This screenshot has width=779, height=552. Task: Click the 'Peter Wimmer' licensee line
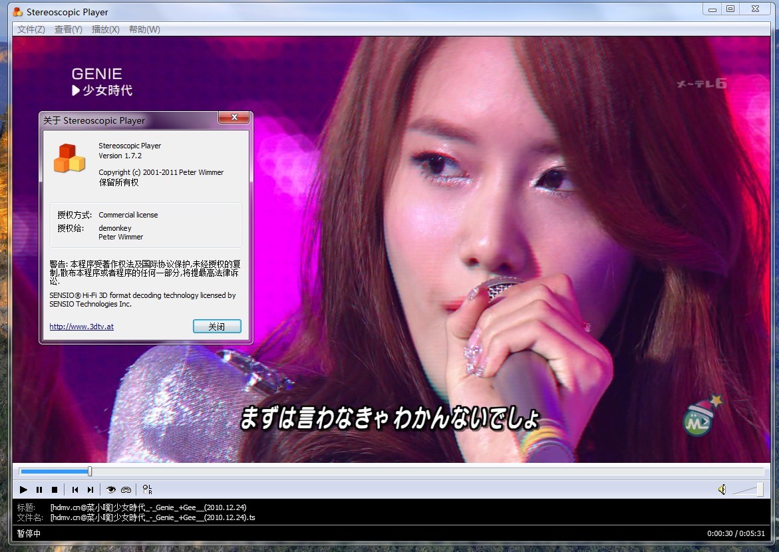(x=120, y=237)
